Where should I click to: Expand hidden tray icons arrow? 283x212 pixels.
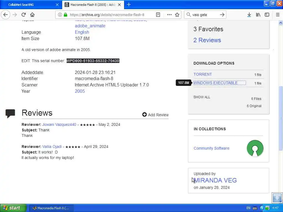(x=262, y=208)
